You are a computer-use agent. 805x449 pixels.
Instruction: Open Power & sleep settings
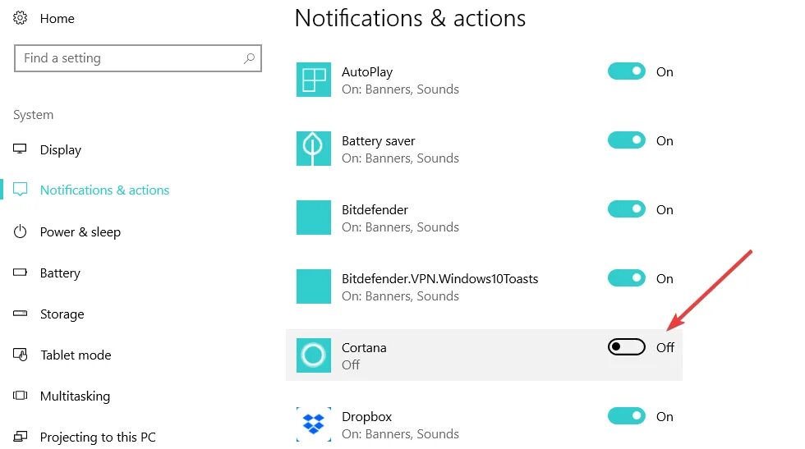point(80,232)
